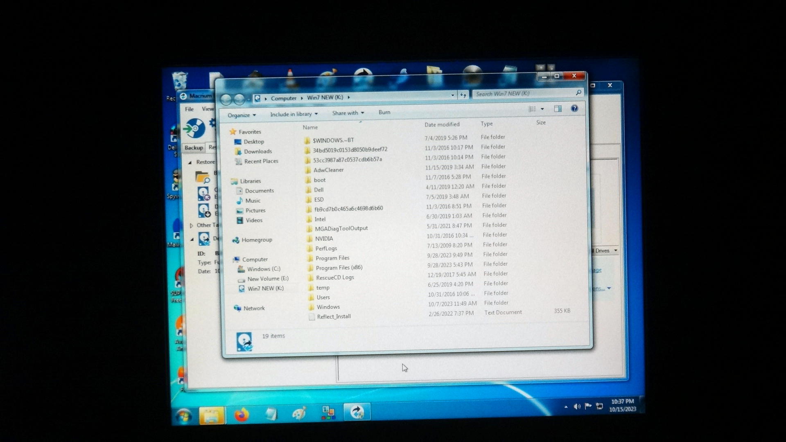Screen dimensions: 786x442
Task: Click the address bar refresh button
Action: coord(463,95)
